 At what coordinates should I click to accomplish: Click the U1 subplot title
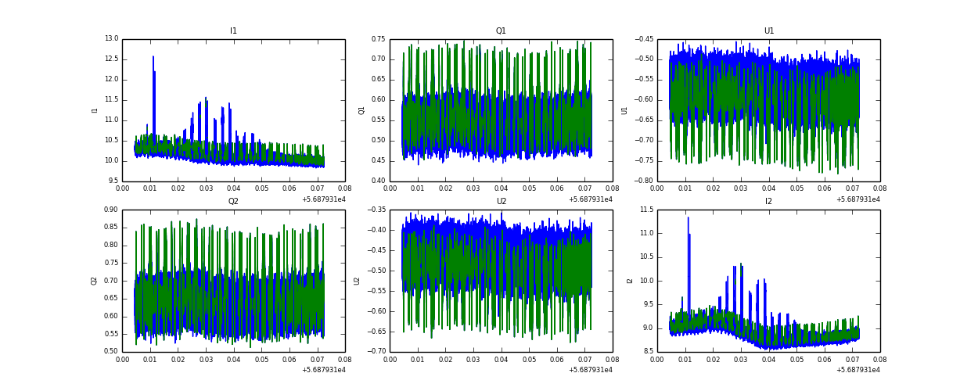(768, 31)
